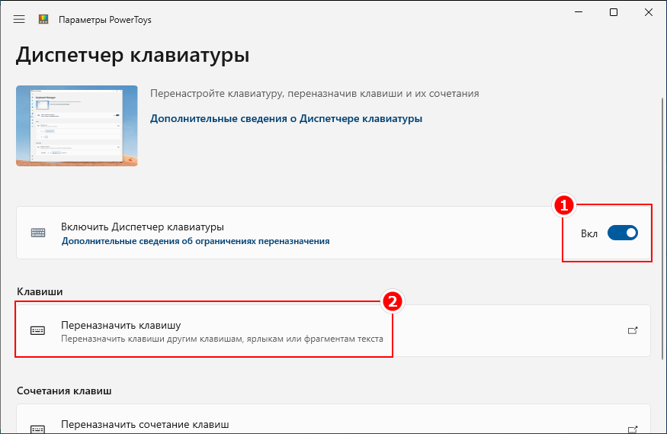
Task: Click the PowerToys app logo icon
Action: tap(43, 19)
